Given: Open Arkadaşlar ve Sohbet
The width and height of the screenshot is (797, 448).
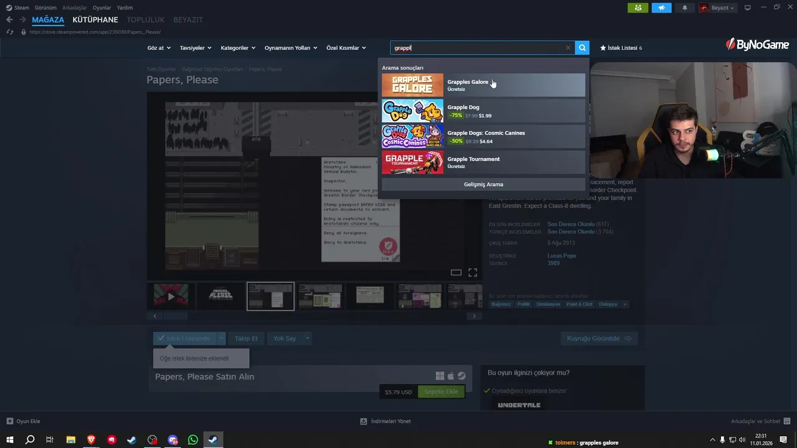Looking at the screenshot, I should click(760, 421).
